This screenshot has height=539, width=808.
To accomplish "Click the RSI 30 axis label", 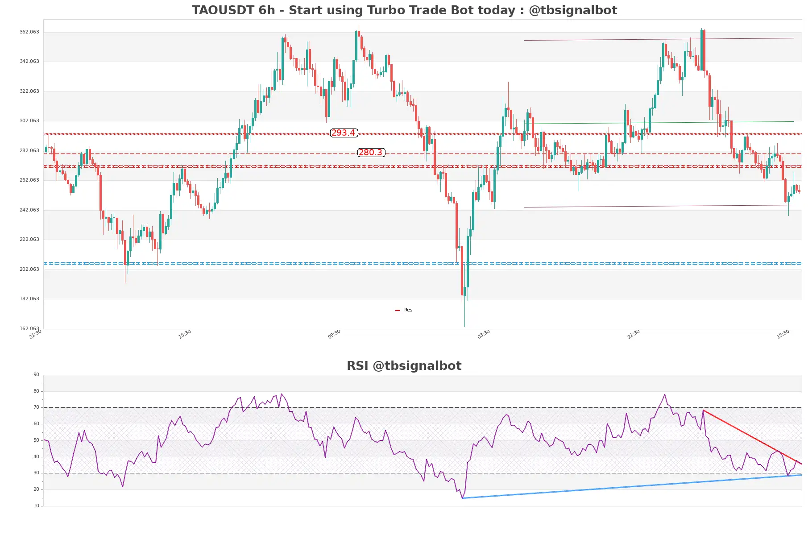I will (36, 473).
